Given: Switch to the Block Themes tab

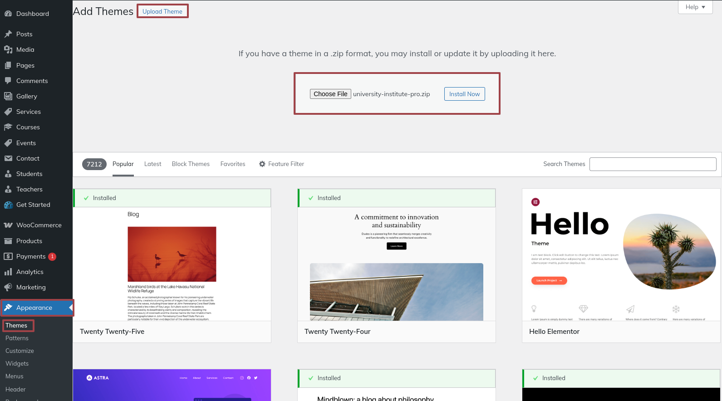Looking at the screenshot, I should [x=191, y=164].
